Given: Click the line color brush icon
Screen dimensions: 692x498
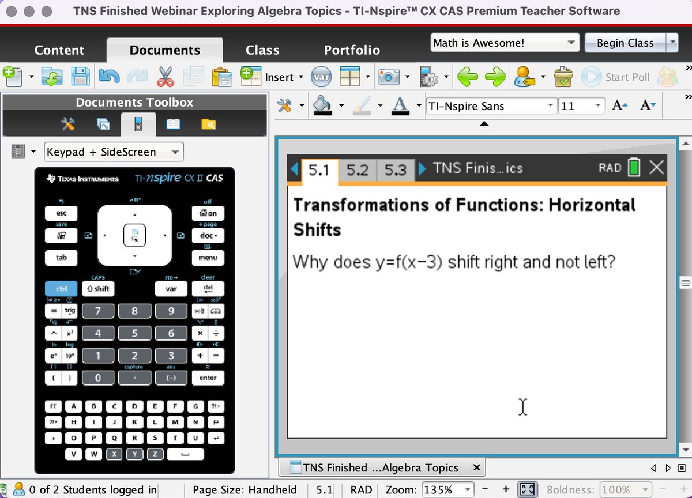Looking at the screenshot, I should point(362,105).
